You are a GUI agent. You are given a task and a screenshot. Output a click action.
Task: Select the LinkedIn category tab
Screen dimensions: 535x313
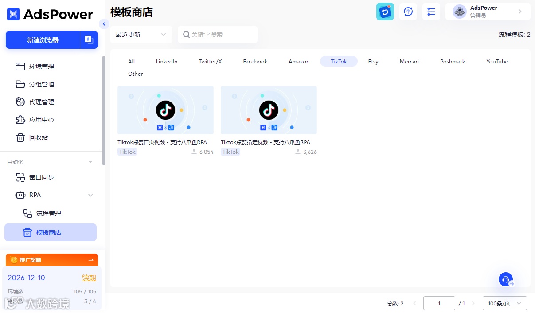pyautogui.click(x=167, y=62)
